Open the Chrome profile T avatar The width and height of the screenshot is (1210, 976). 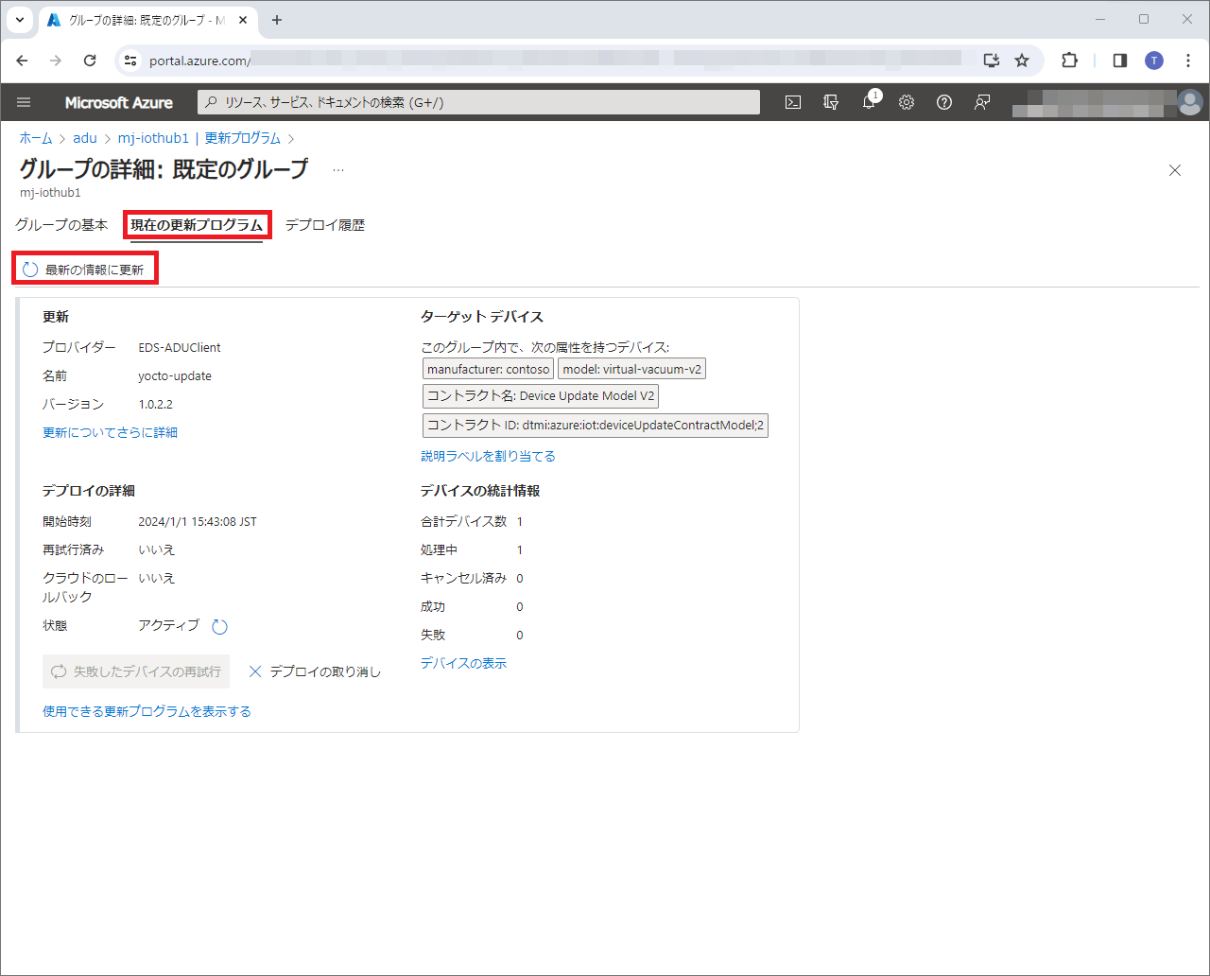click(1154, 61)
